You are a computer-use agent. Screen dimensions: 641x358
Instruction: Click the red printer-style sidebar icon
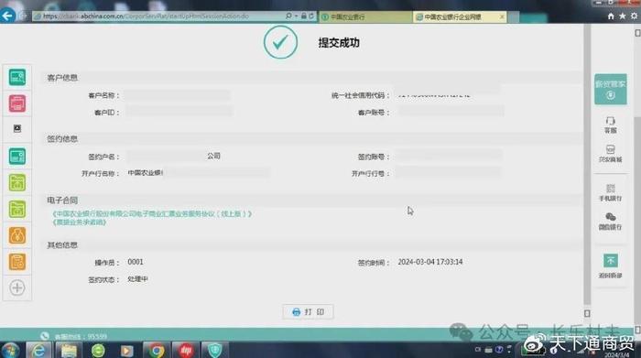click(17, 103)
